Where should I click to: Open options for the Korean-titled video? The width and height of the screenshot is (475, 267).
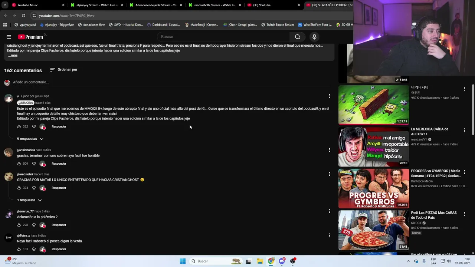click(464, 89)
